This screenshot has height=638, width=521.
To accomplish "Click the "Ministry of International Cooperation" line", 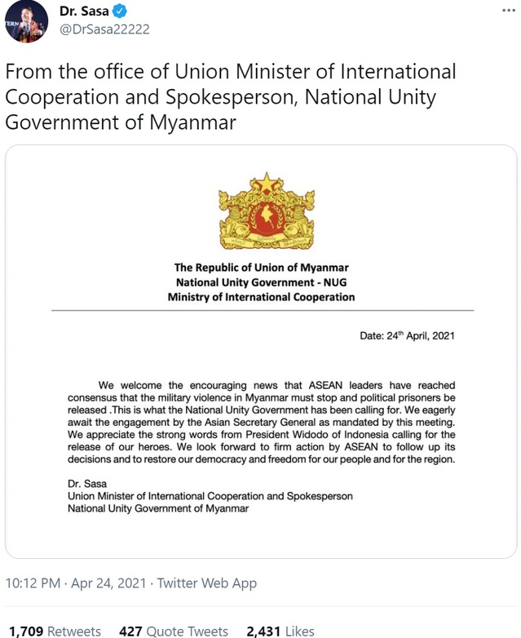I will (261, 297).
